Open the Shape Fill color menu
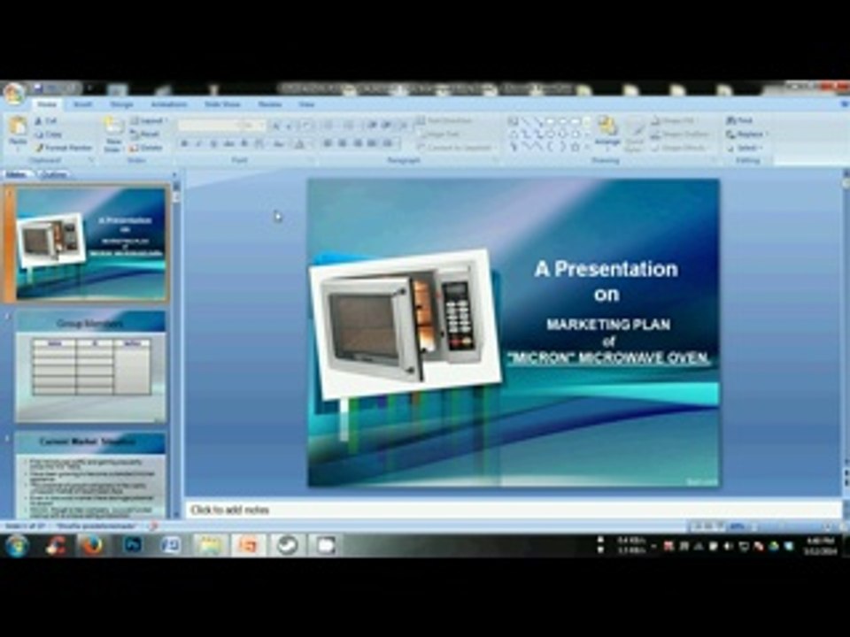Viewport: 850px width, 637px height. point(675,120)
